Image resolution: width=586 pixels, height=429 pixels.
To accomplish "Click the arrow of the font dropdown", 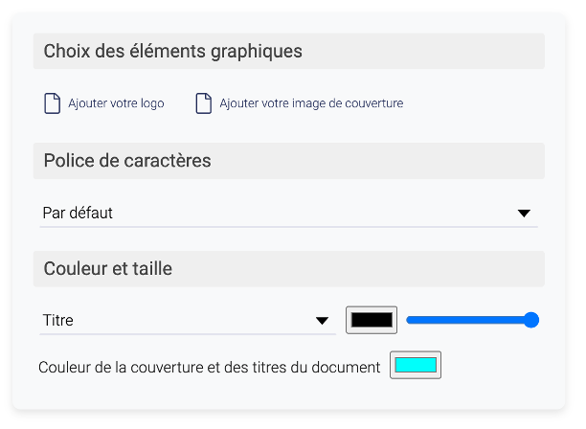I will (524, 214).
